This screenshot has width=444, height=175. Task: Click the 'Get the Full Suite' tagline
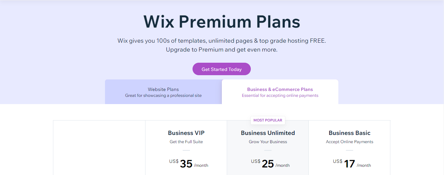[186, 142]
